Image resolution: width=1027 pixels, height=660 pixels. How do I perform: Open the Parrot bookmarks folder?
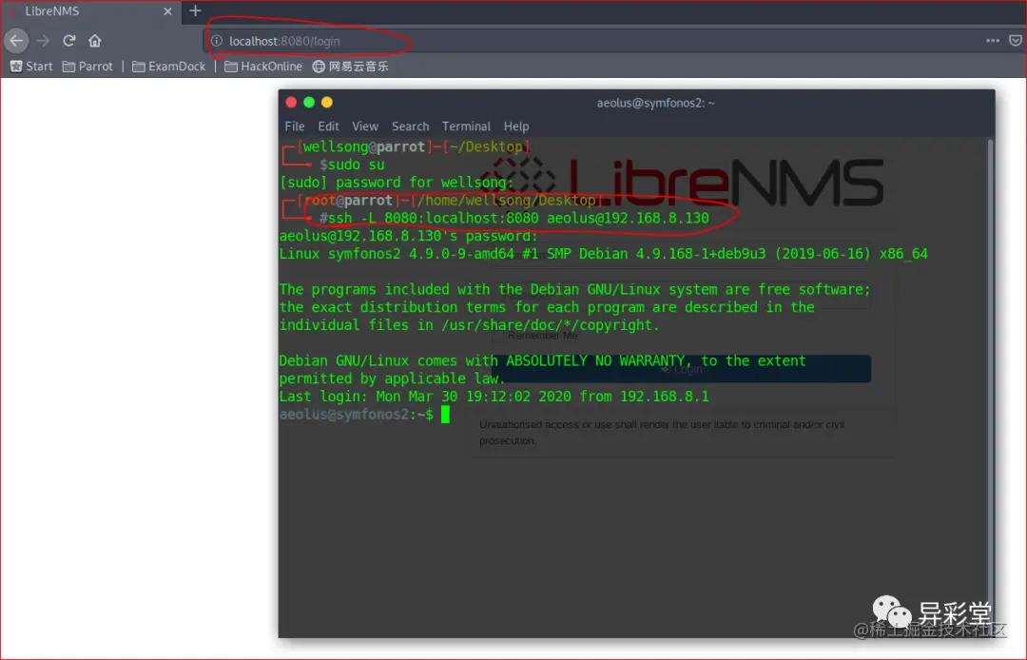(87, 67)
